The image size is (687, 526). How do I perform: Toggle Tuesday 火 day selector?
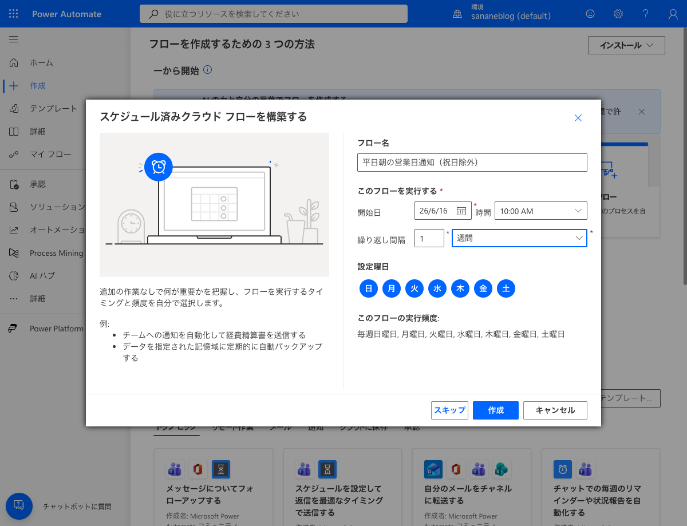[x=414, y=288]
